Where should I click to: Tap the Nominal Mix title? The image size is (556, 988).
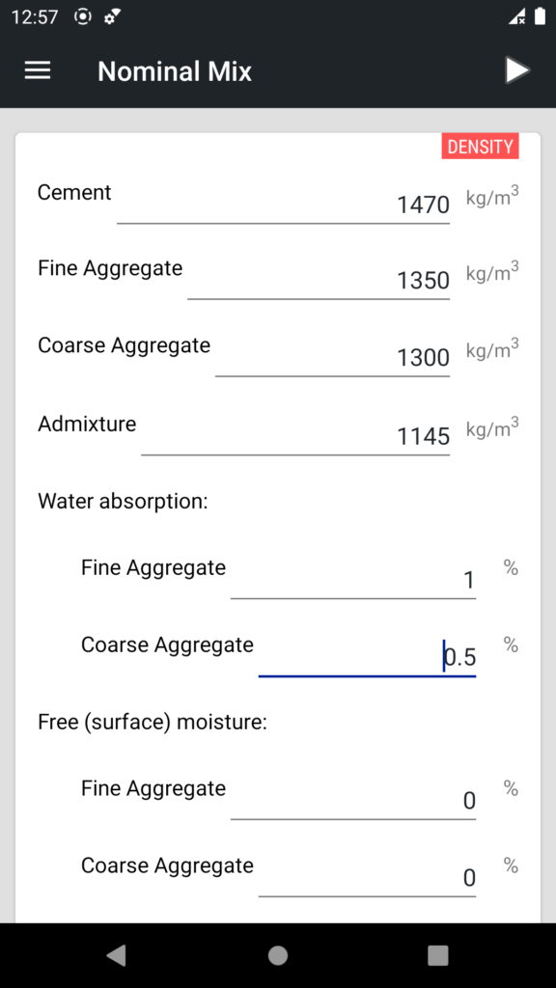click(x=174, y=70)
